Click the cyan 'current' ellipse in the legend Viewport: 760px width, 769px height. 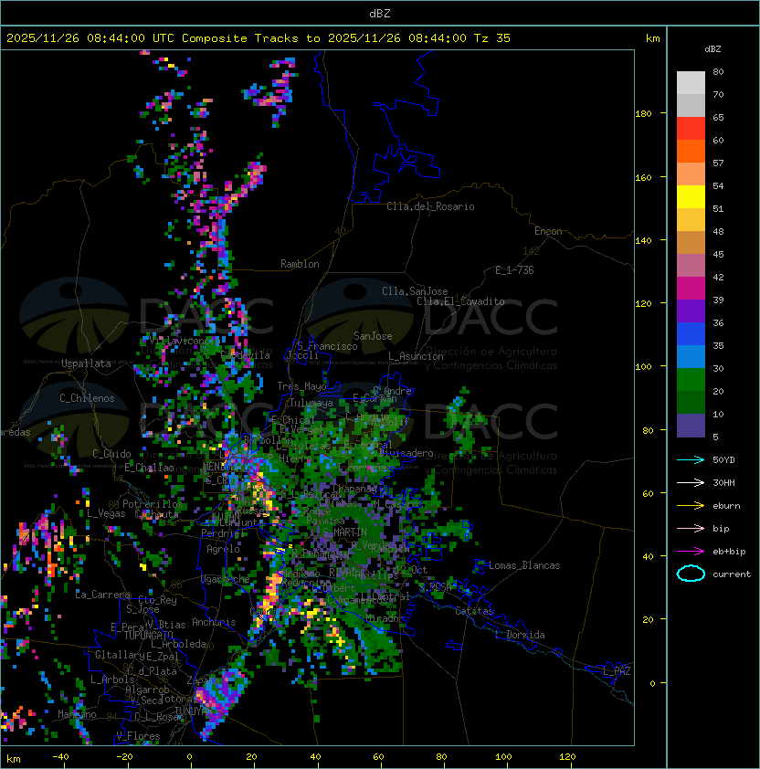[x=691, y=574]
